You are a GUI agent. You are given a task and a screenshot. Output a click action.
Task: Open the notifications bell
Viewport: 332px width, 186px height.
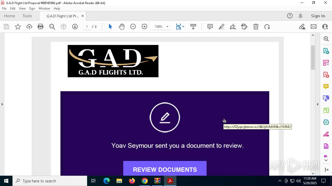[x=301, y=16]
